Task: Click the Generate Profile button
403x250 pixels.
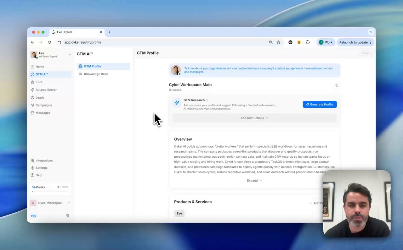Action: point(320,104)
